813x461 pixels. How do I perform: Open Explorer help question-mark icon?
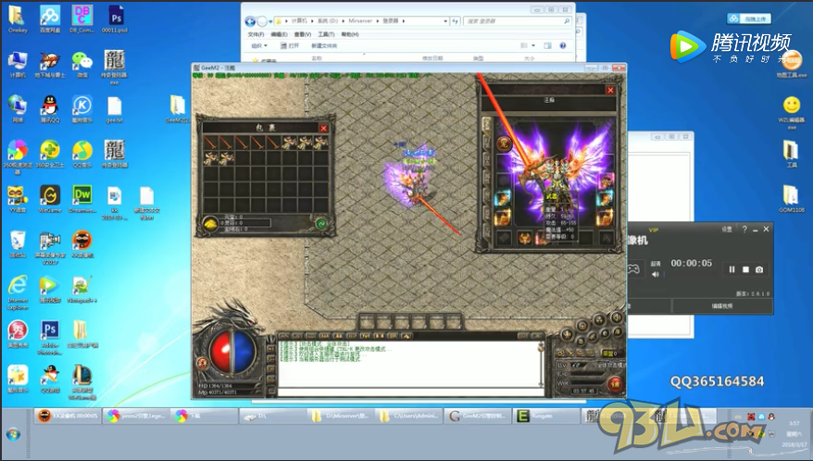click(x=563, y=45)
